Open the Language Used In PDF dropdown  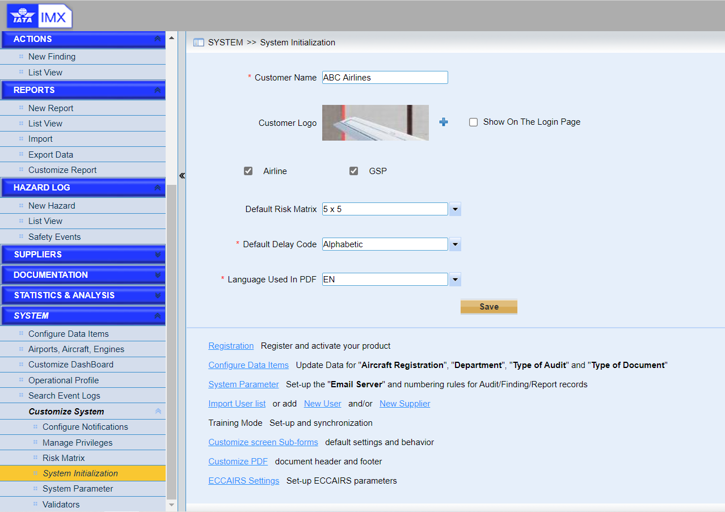(x=455, y=280)
